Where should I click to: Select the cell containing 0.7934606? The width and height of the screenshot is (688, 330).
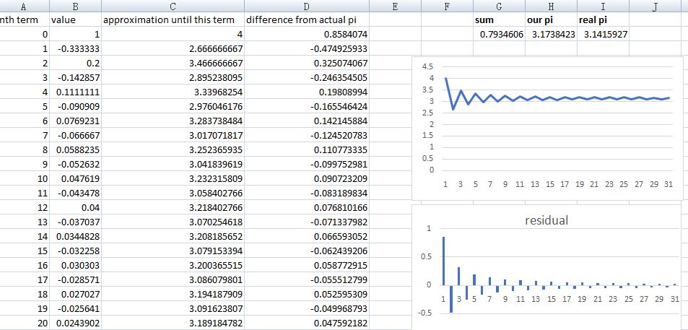[x=499, y=34]
